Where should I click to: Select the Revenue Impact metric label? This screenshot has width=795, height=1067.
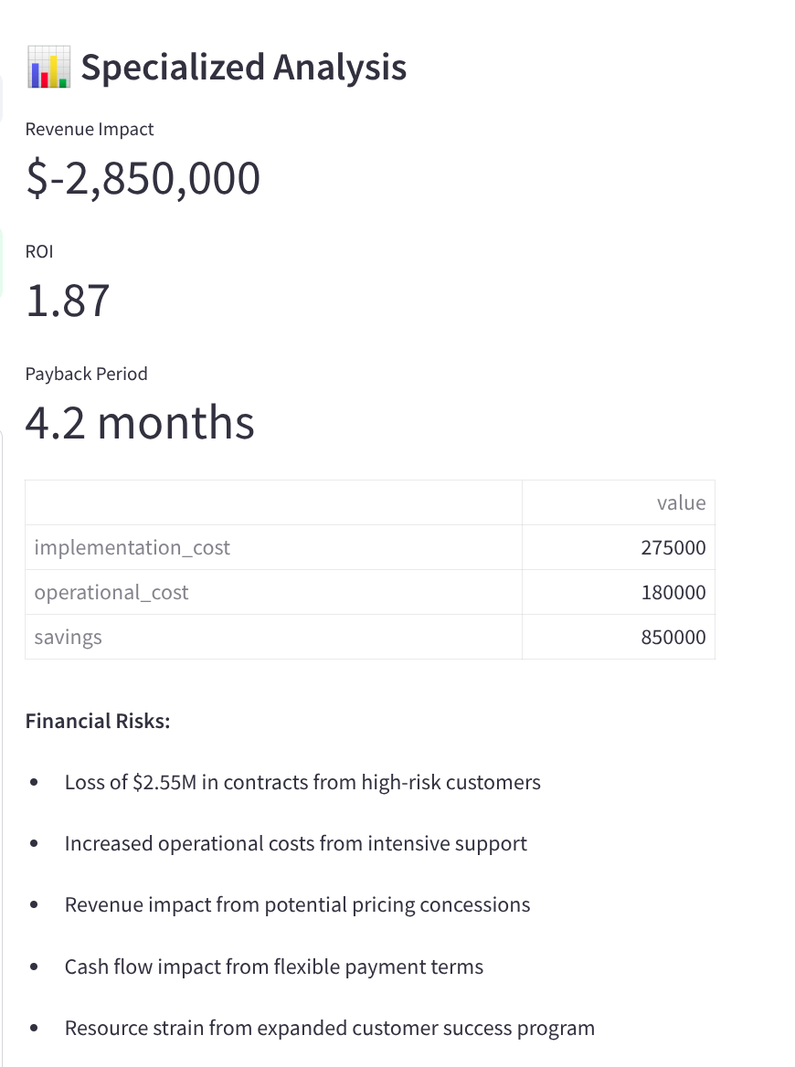pyautogui.click(x=90, y=130)
